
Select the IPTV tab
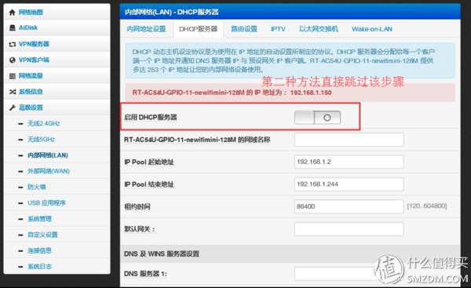(x=278, y=29)
